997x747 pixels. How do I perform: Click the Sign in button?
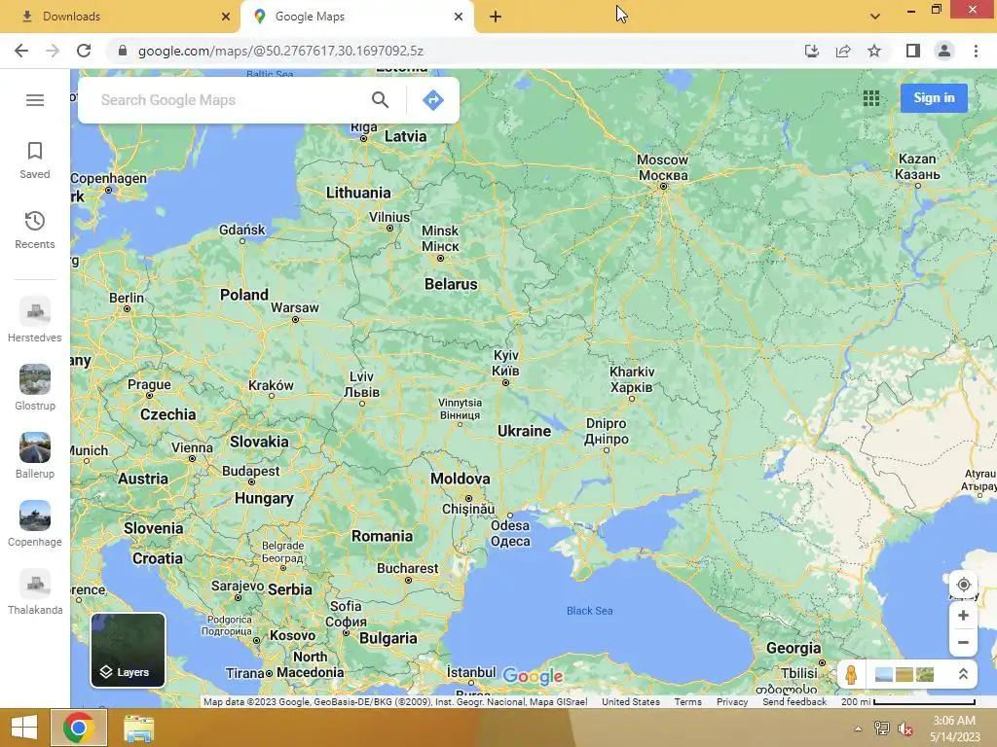coord(934,98)
